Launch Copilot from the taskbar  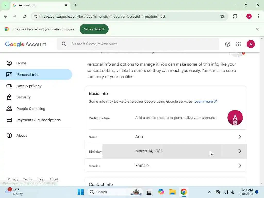point(161,192)
